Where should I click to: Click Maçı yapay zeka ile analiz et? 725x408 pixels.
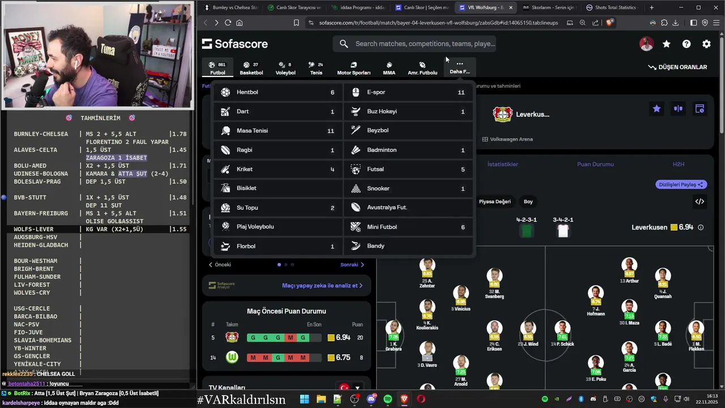(322, 286)
